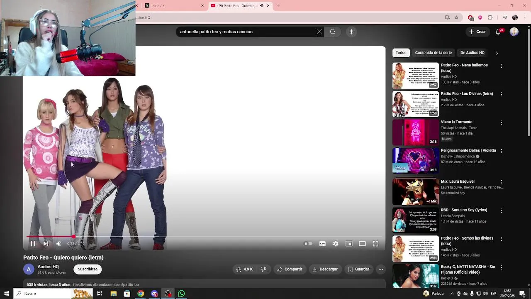Open options for Viene la Tormenta video
Screen dimensions: 531x299
pos(501,123)
